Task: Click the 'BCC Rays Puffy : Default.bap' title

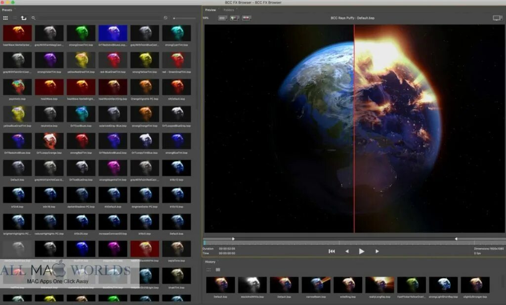Action: point(352,18)
